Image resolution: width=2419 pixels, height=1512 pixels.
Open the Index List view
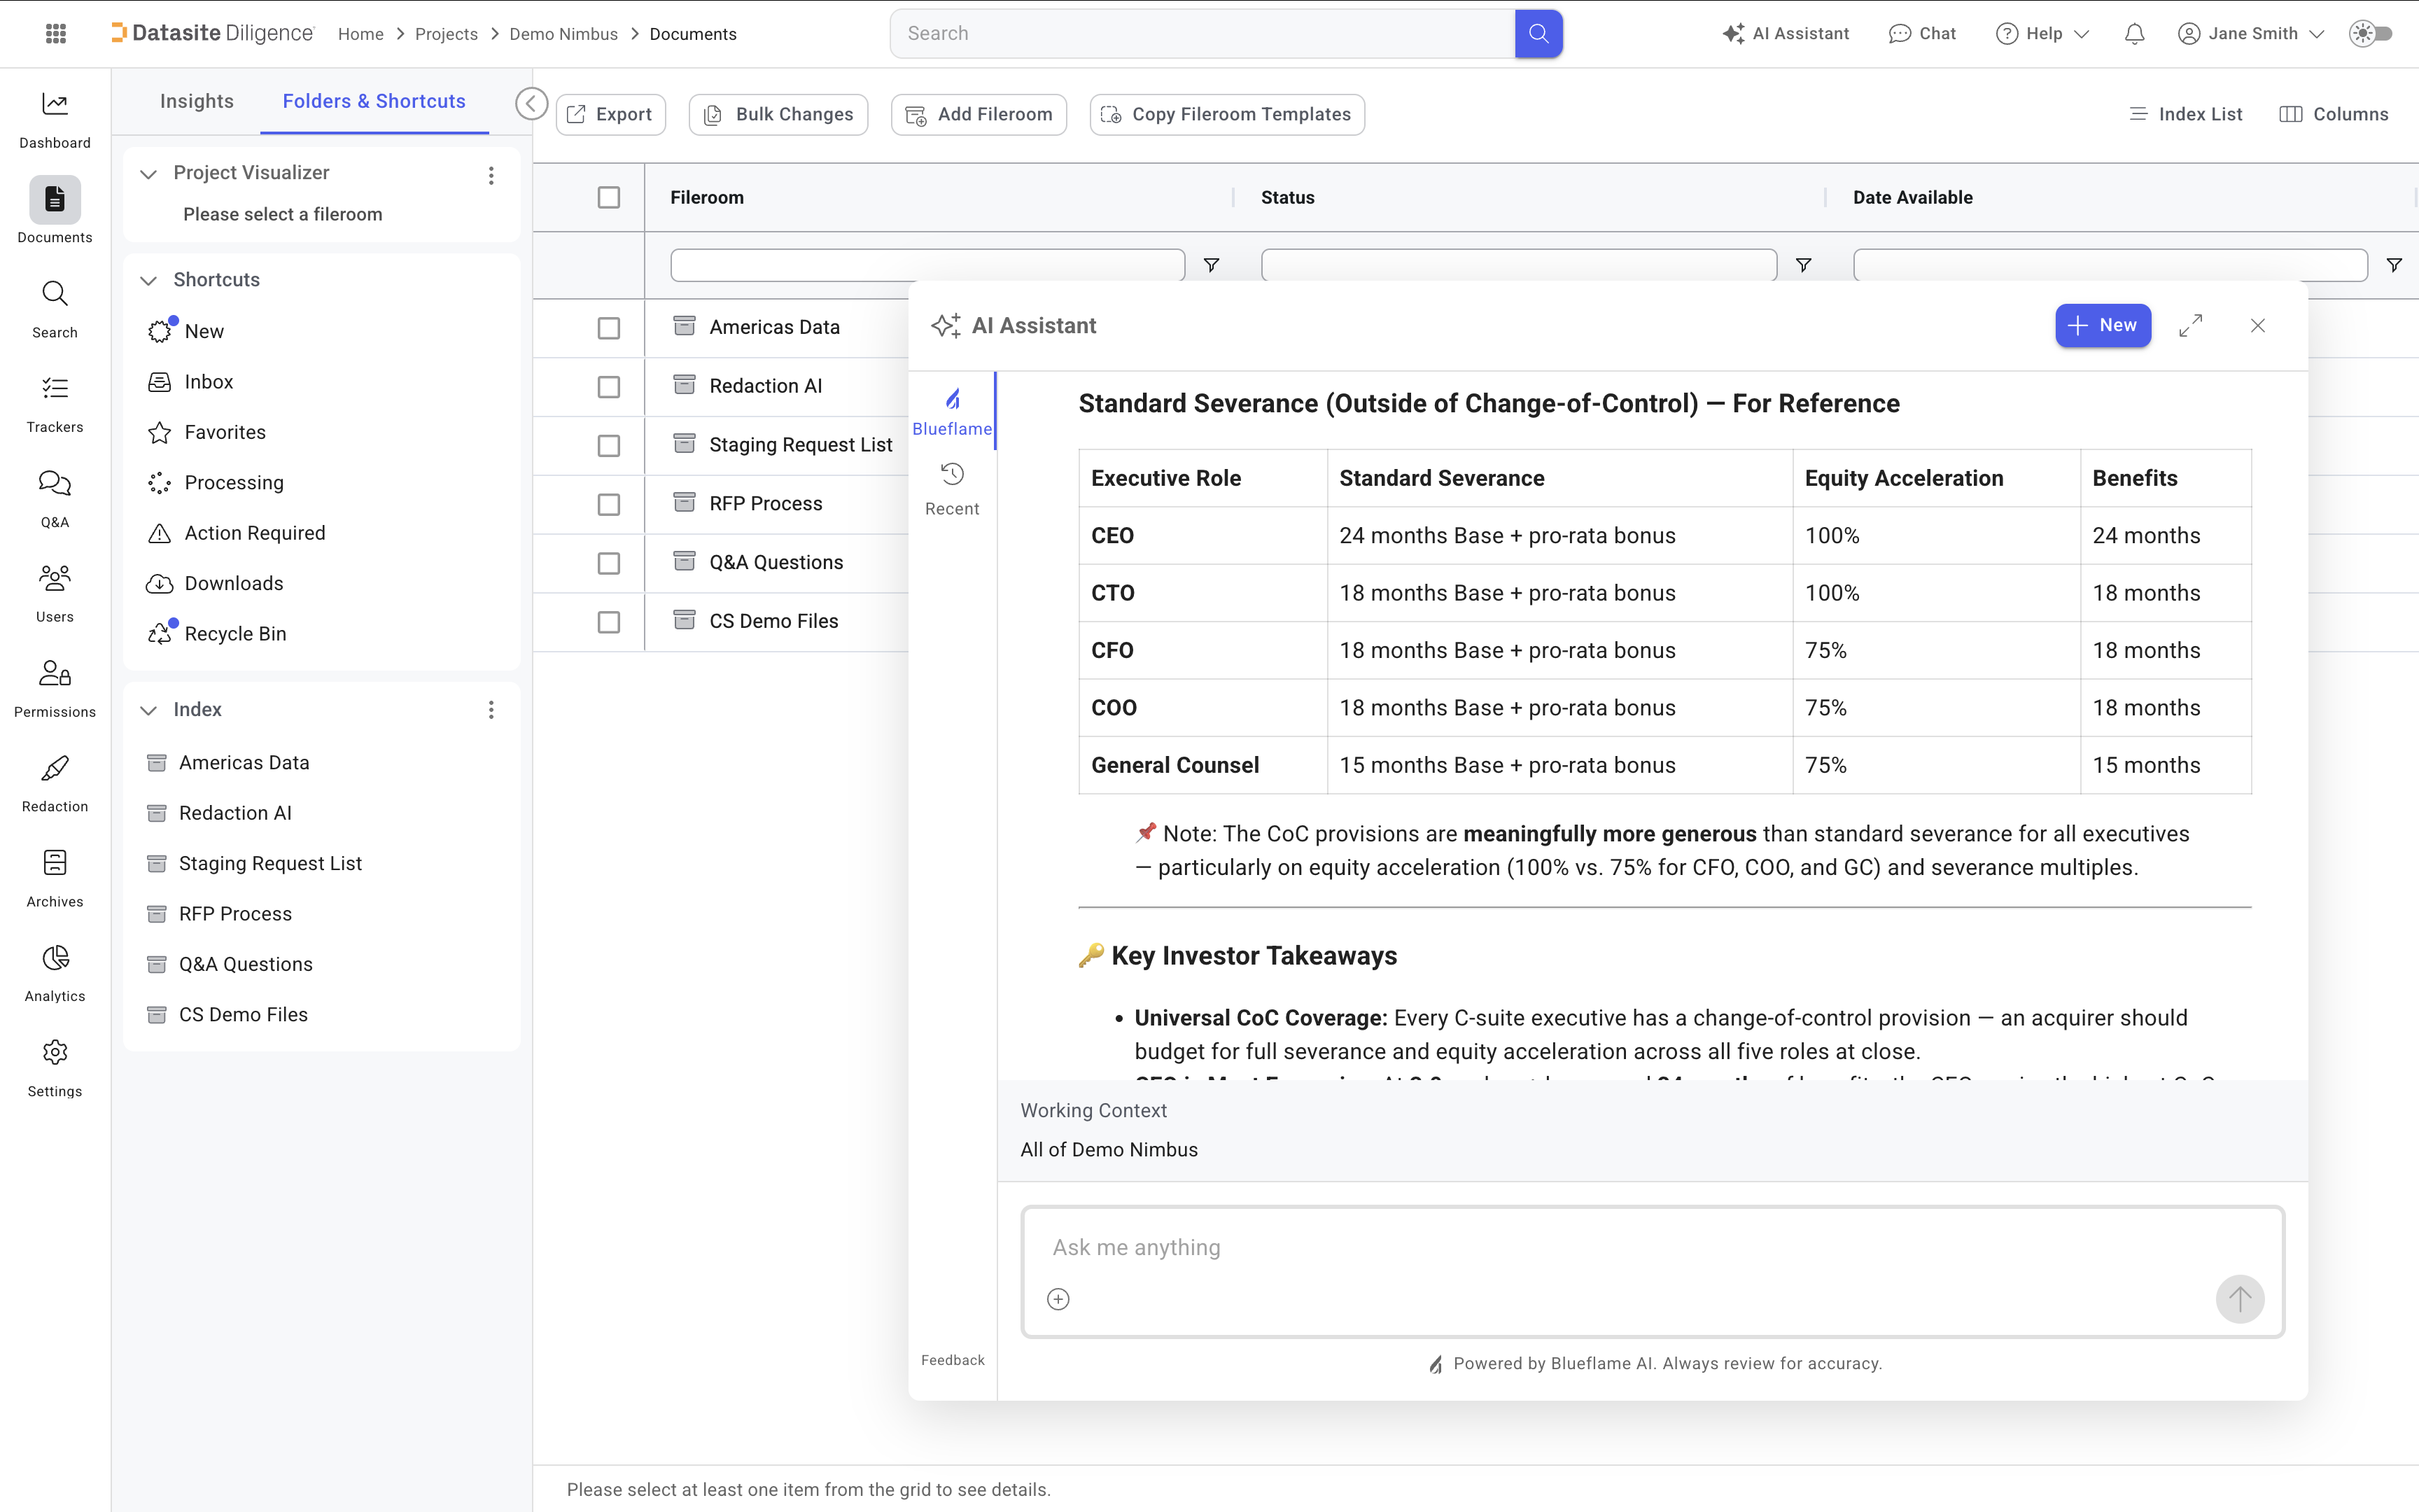2185,114
